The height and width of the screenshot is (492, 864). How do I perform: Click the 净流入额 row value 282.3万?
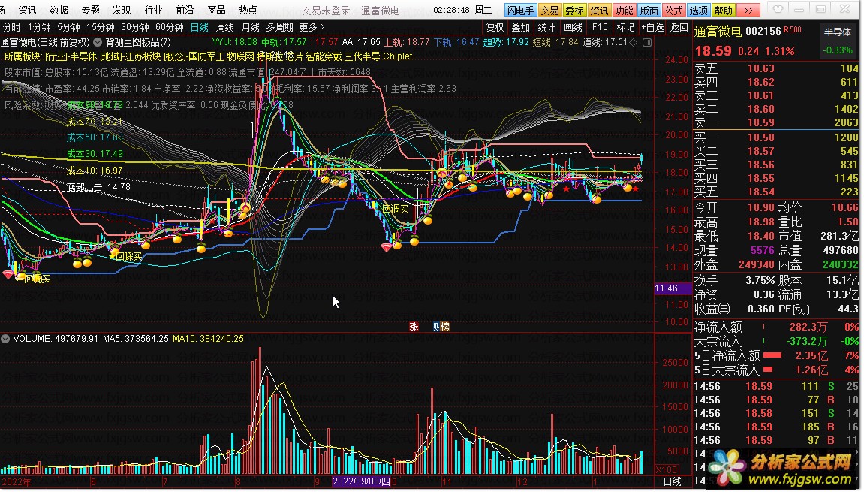[808, 327]
